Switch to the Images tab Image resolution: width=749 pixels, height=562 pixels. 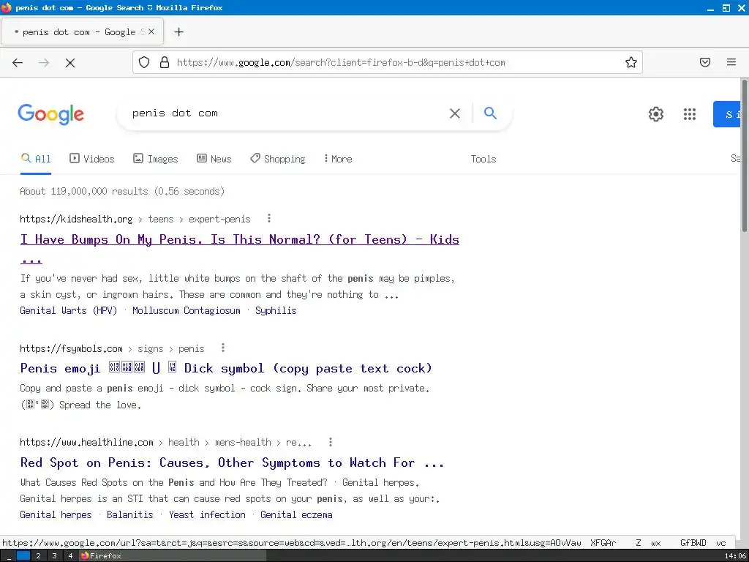156,159
